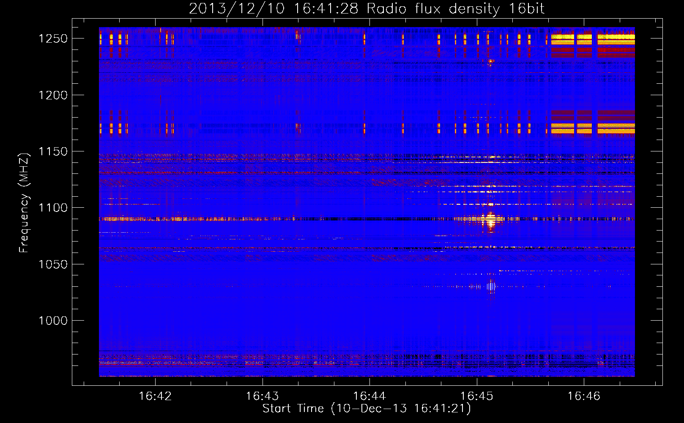Click the 1100 frequency tick label
Image resolution: width=684 pixels, height=423 pixels.
(x=53, y=208)
